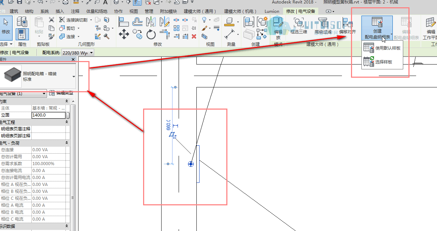Open the family type selector dropdown arrow
Screen dimensions: 437x231
(74, 76)
